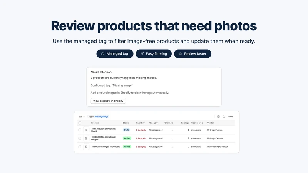308x173 pixels.
Task: Toggle the select-all checkbox in table header
Action: pyautogui.click(x=80, y=123)
